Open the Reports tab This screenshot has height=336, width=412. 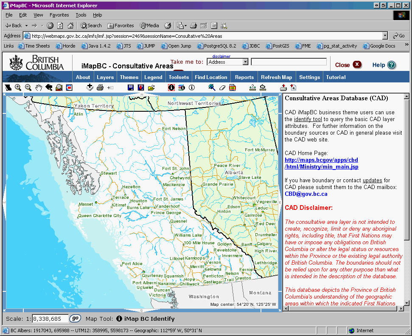click(244, 77)
